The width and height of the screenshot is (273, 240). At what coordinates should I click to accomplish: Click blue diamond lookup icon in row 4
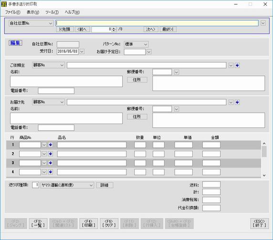[51, 172]
